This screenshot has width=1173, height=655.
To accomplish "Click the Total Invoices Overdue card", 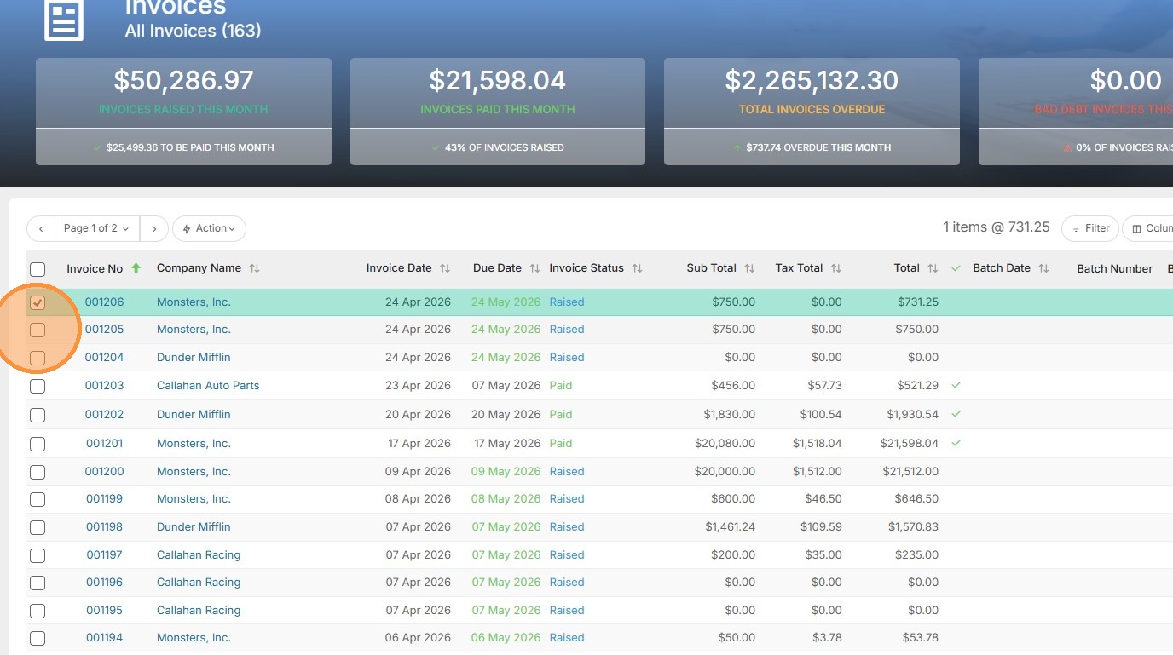I will (x=812, y=112).
